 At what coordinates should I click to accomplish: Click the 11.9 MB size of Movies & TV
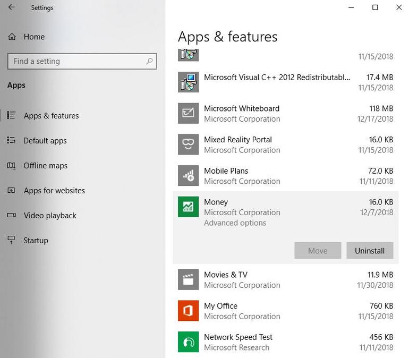pyautogui.click(x=380, y=275)
